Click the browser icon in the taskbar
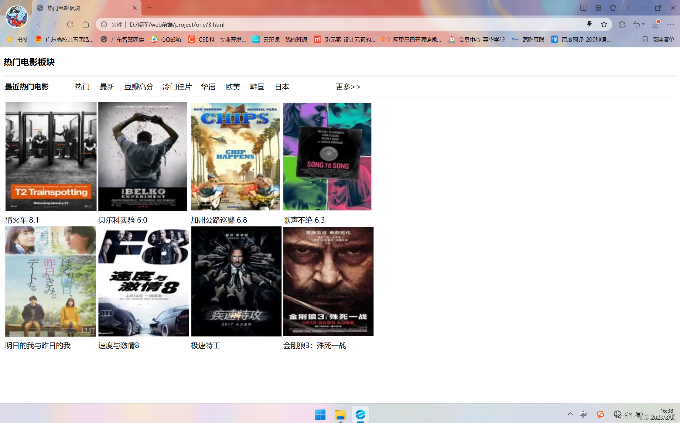Screen dimensions: 680x423 point(361,414)
